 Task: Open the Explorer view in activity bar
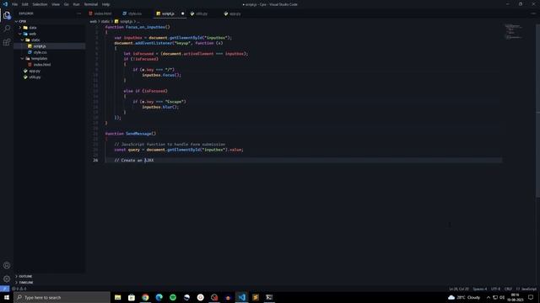pyautogui.click(x=7, y=15)
